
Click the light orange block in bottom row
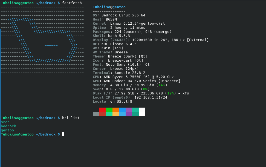[x=116, y=114]
